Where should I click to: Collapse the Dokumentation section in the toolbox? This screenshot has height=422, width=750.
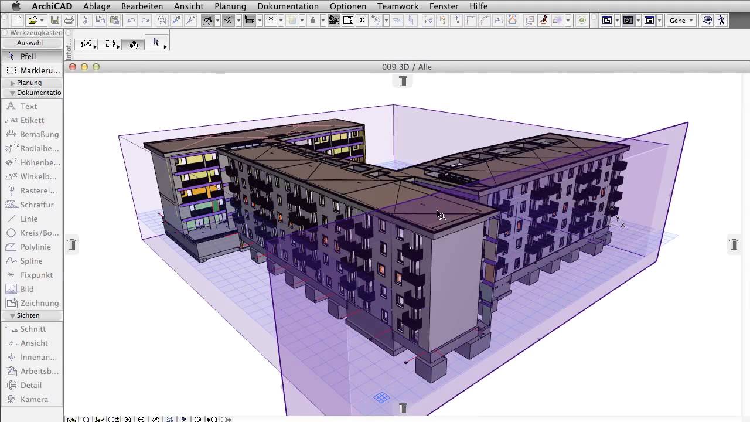[12, 93]
